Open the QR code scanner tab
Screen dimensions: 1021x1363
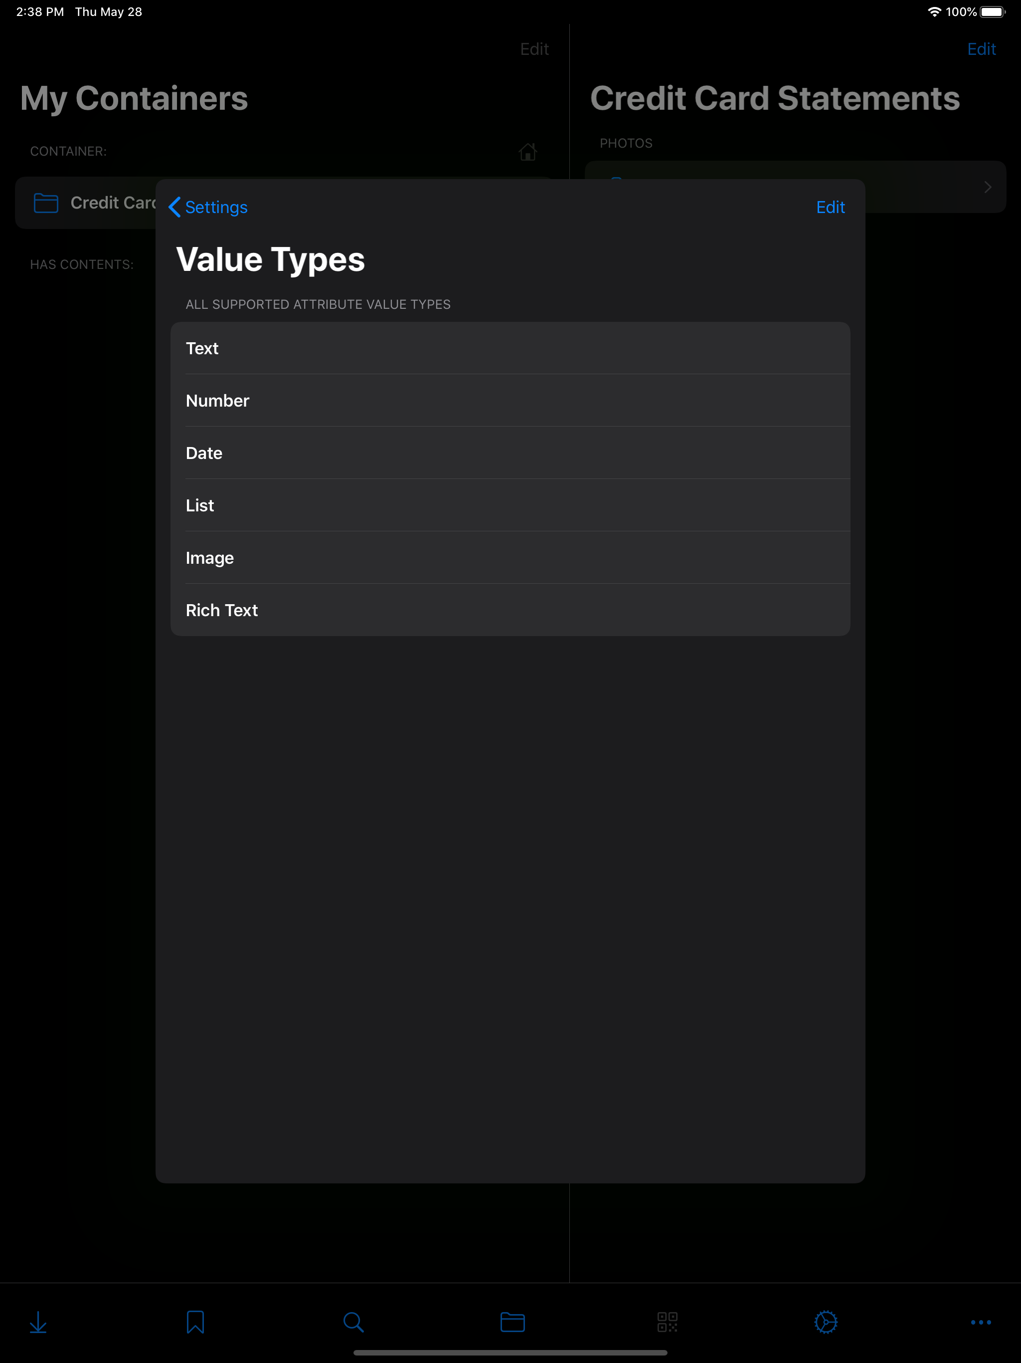pyautogui.click(x=668, y=1322)
